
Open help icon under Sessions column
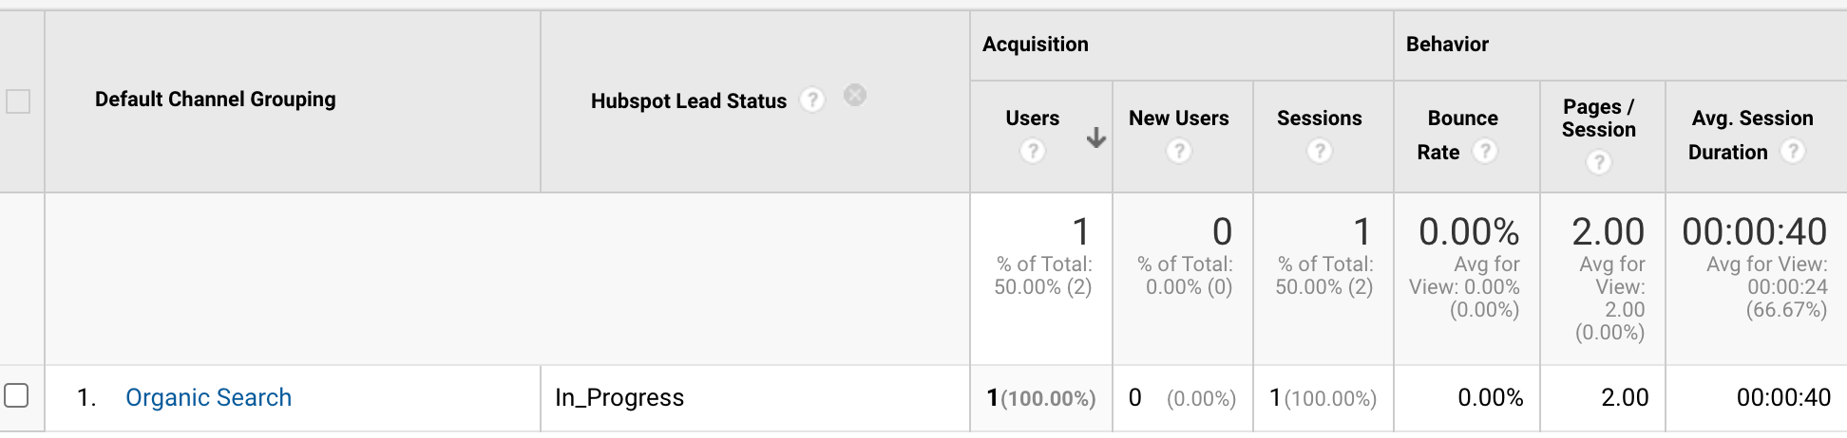[x=1319, y=151]
